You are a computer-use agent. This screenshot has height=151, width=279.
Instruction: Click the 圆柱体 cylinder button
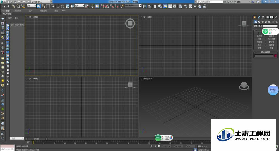(x=259, y=42)
